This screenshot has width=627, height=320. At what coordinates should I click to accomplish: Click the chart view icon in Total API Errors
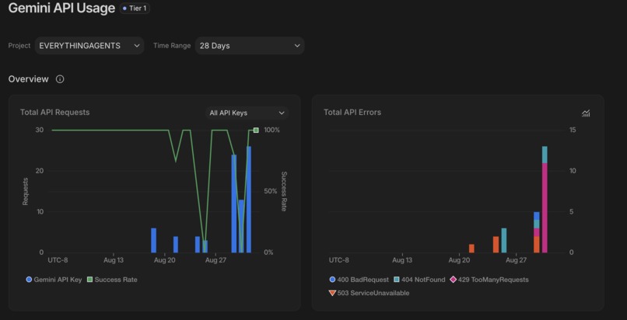pyautogui.click(x=586, y=113)
